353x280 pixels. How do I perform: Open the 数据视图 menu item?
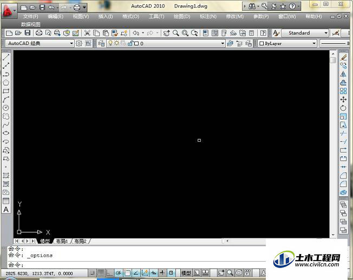point(31,24)
